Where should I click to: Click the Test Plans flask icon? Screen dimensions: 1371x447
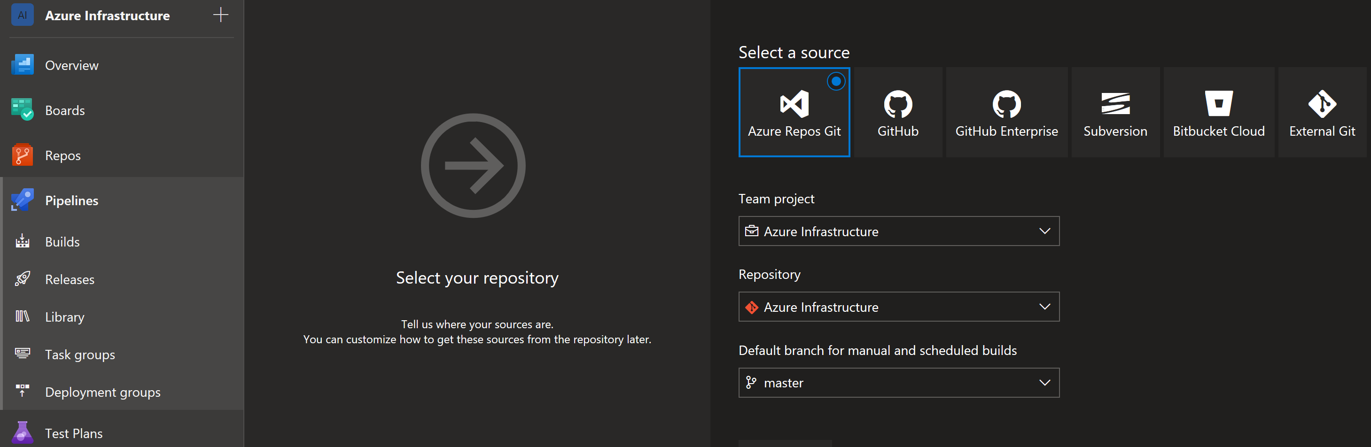23,432
